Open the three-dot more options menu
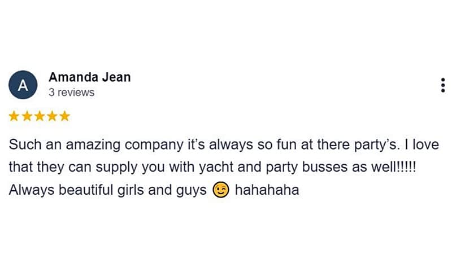The height and width of the screenshot is (254, 452). pos(442,85)
